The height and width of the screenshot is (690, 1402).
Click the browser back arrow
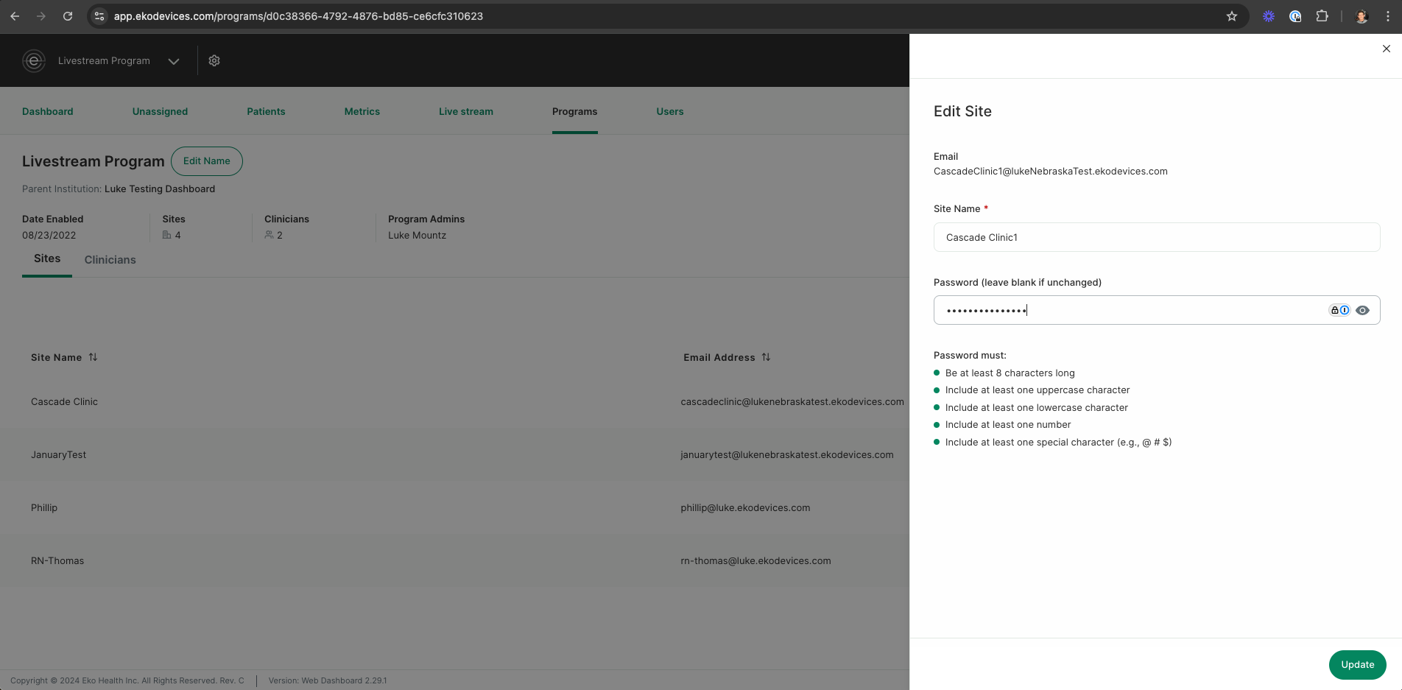click(x=15, y=16)
